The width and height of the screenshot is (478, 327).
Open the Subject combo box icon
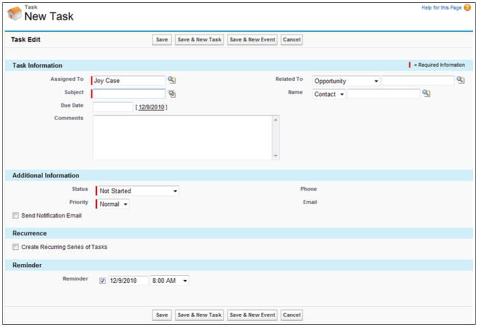pos(171,94)
